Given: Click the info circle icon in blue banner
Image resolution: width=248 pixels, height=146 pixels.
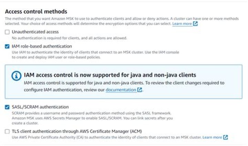Looking at the screenshot, I should pyautogui.click(x=17, y=76).
